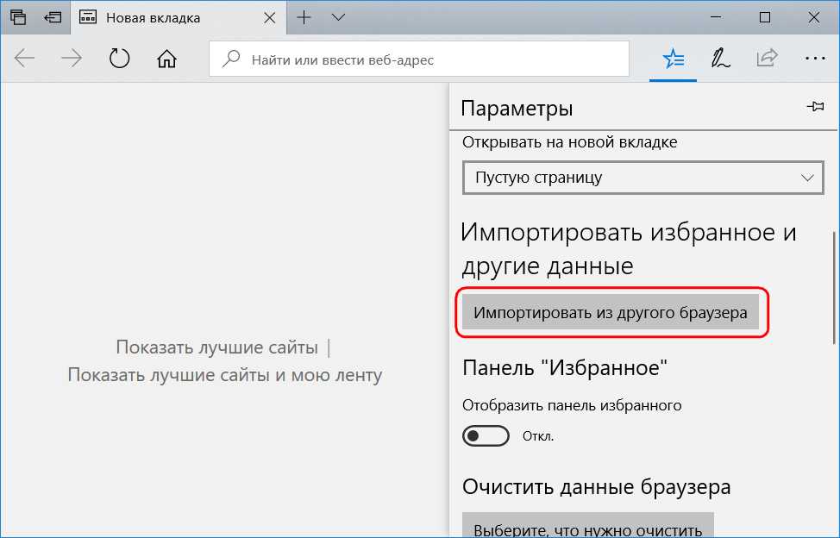Viewport: 840px width, 538px height.
Task: Open the Favorites hub star icon
Action: [x=673, y=59]
